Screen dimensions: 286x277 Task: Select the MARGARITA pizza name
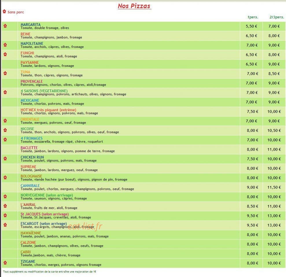(x=30, y=25)
